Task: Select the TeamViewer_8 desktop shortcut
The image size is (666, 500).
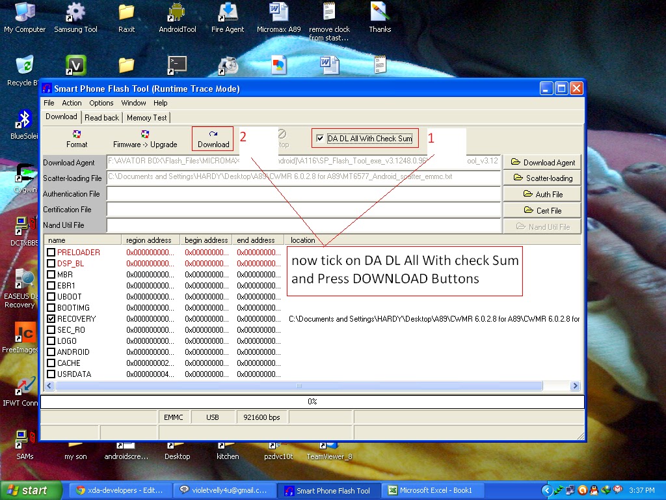Action: pyautogui.click(x=329, y=452)
